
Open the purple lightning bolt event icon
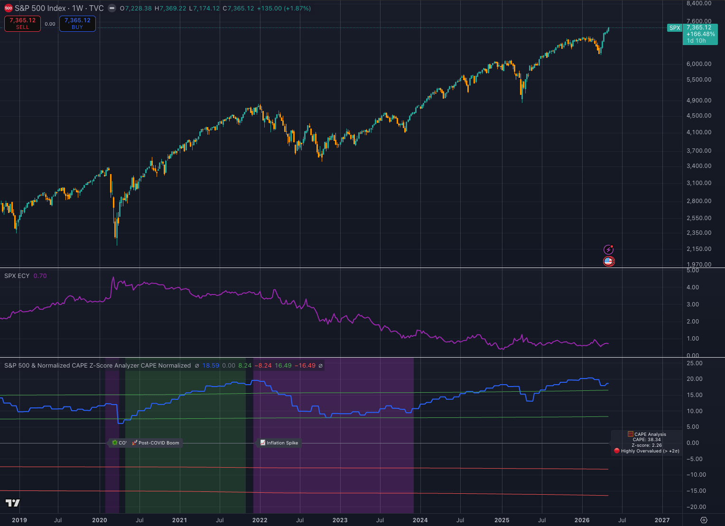(x=608, y=249)
